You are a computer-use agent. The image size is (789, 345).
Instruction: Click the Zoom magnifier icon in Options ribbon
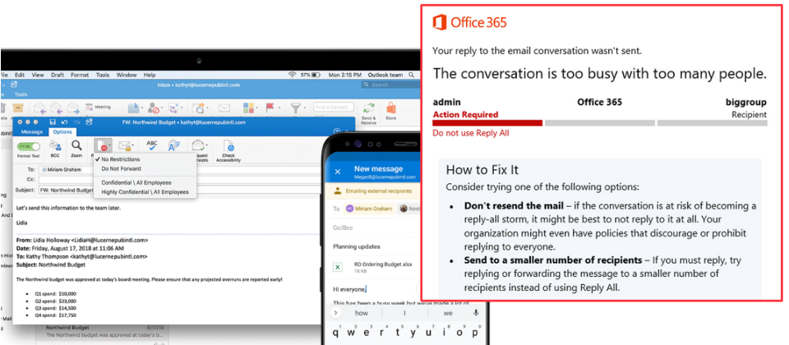[x=76, y=146]
